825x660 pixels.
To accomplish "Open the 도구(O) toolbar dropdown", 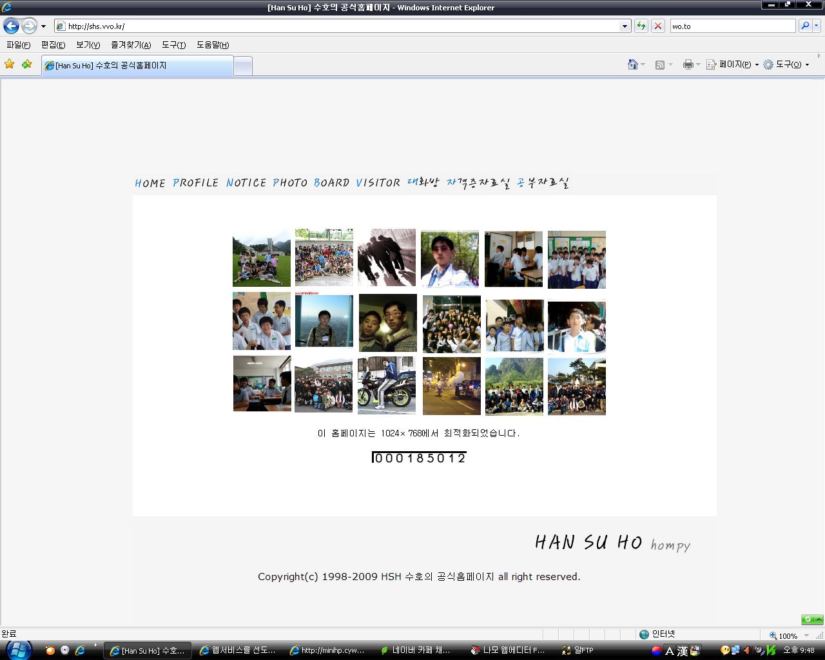I will click(x=786, y=64).
